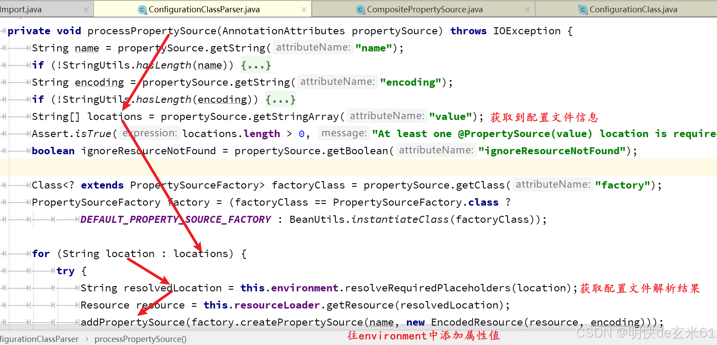
Task: Click the ConfigurationClassParser.java class file icon
Action: click(x=142, y=9)
